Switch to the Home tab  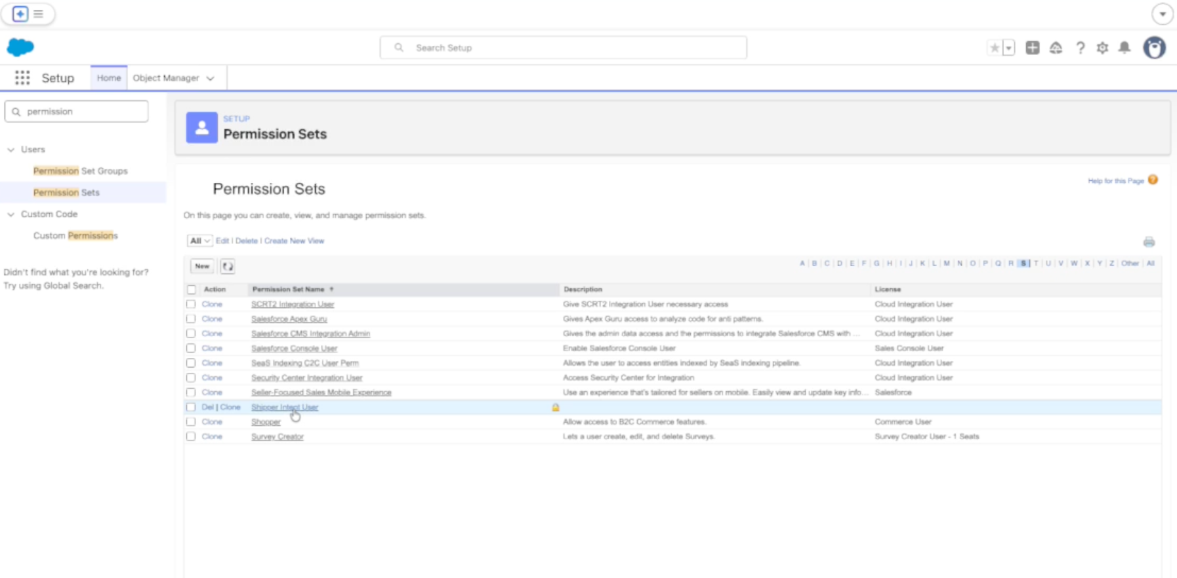[109, 78]
